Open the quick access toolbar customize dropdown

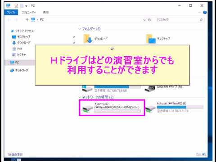click(x=27, y=6)
